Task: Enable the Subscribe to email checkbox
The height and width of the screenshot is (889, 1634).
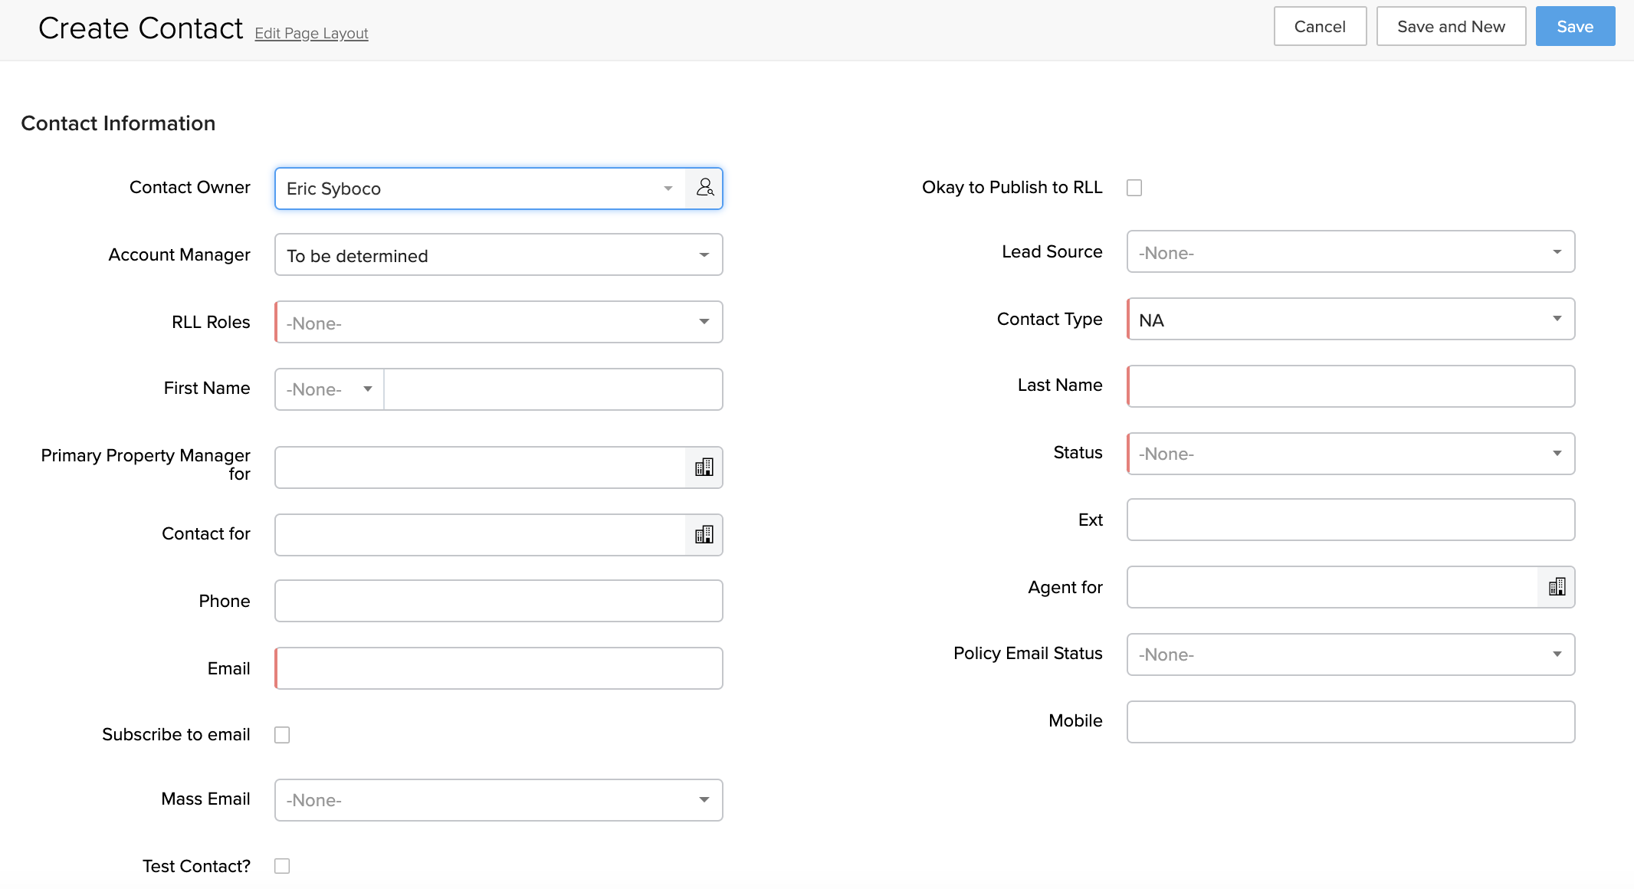Action: point(282,735)
